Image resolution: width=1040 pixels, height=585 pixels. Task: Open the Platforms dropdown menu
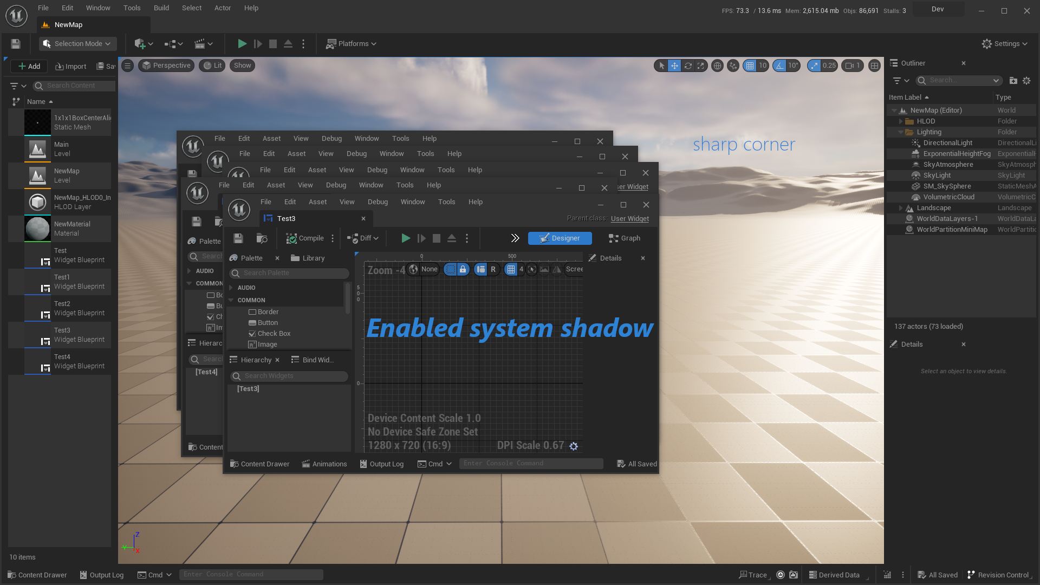[x=351, y=44]
